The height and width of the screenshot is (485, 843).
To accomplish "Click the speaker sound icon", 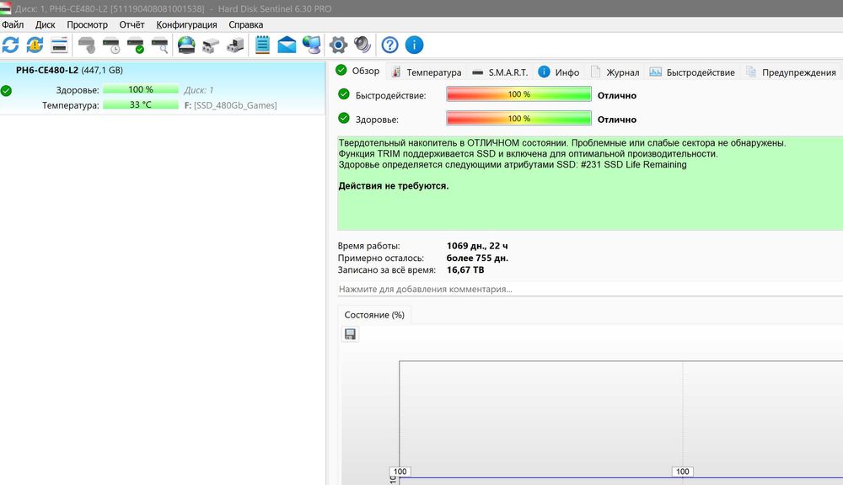I will (362, 45).
